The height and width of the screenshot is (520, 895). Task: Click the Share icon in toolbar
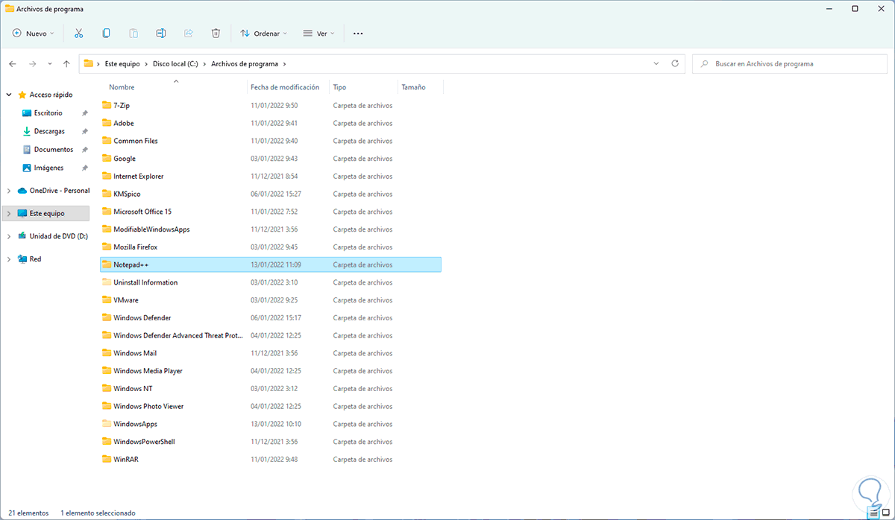188,34
